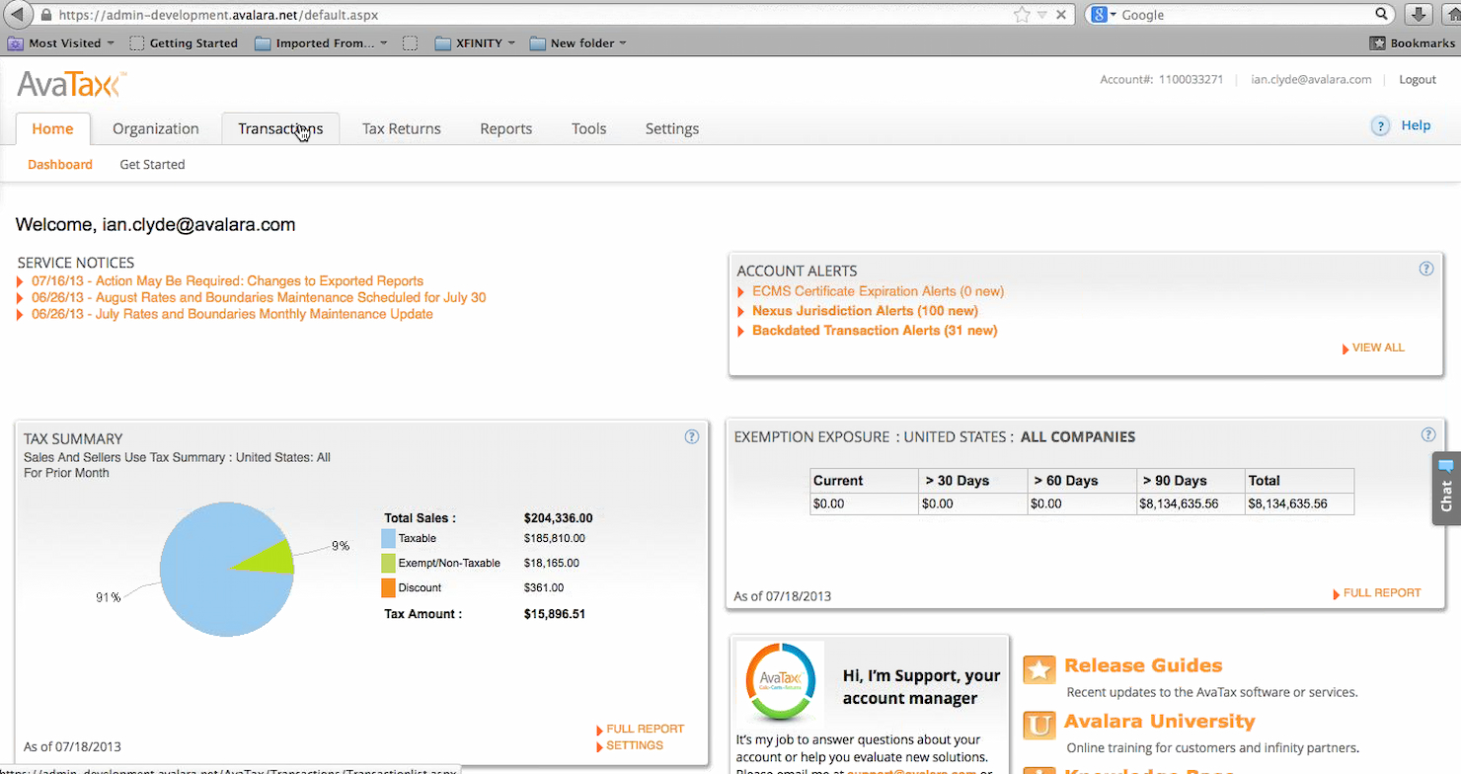Go to the Tax Returns tab
The width and height of the screenshot is (1461, 774).
(x=401, y=128)
